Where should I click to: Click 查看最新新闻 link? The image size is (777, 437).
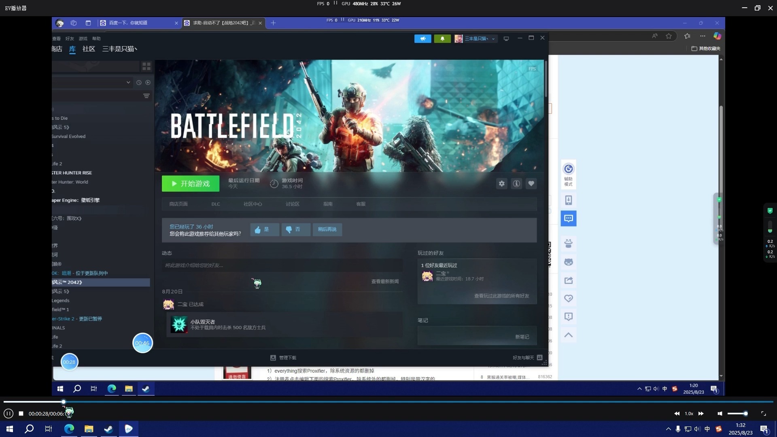385,282
